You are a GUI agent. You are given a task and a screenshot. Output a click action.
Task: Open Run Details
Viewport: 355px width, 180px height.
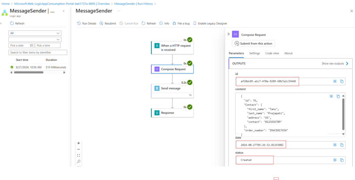[x=87, y=23]
